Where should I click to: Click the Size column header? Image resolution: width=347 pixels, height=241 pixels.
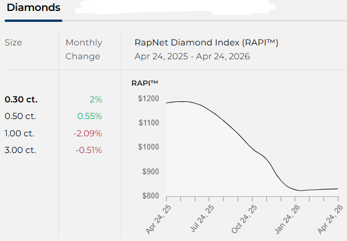[14, 43]
